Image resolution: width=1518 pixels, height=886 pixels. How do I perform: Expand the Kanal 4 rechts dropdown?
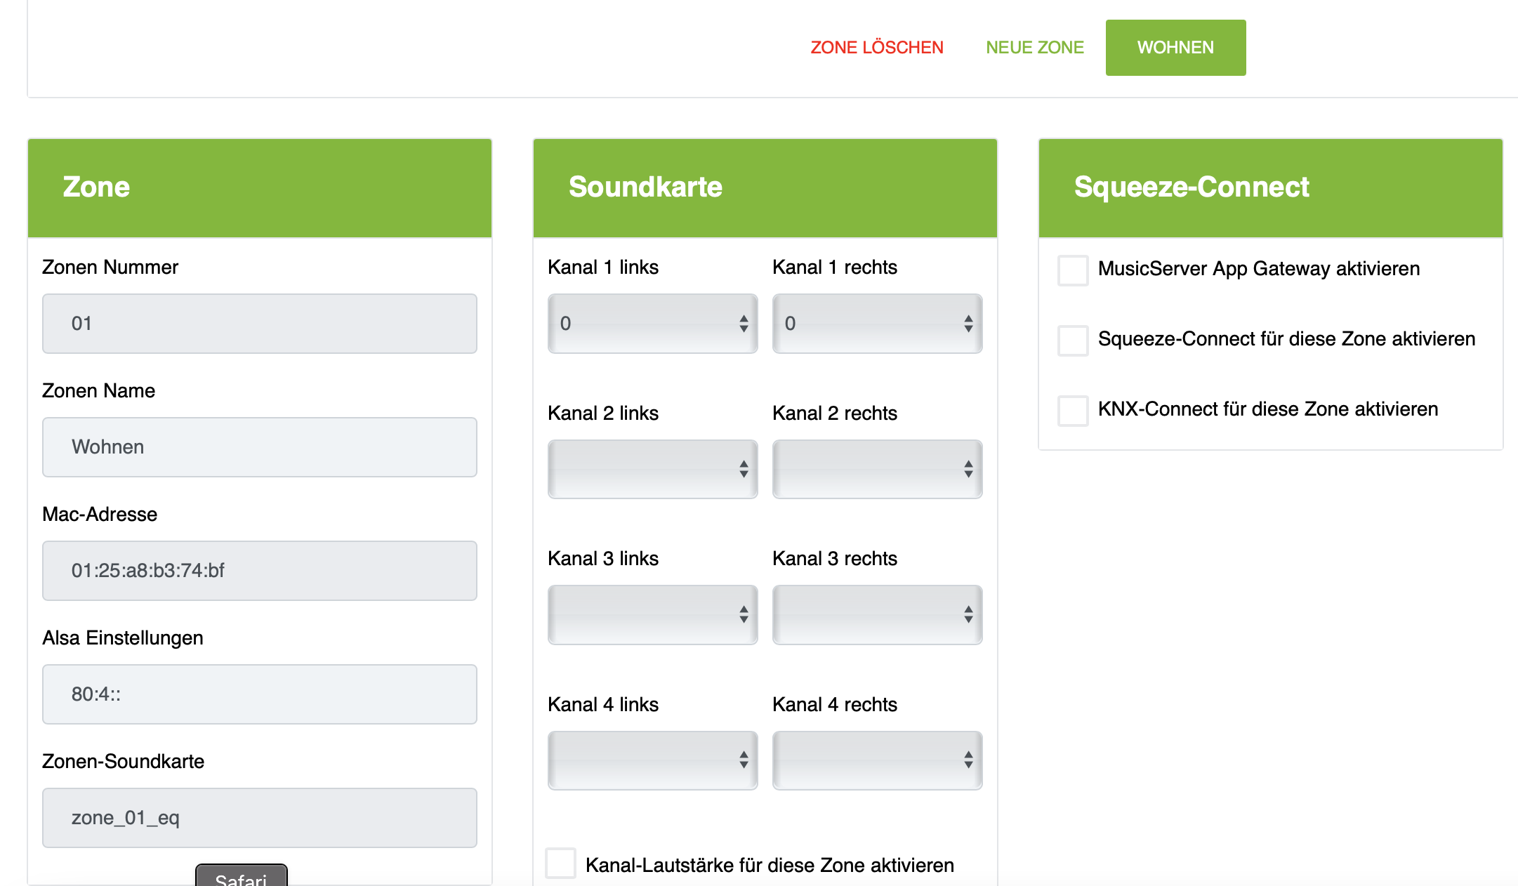tap(877, 760)
